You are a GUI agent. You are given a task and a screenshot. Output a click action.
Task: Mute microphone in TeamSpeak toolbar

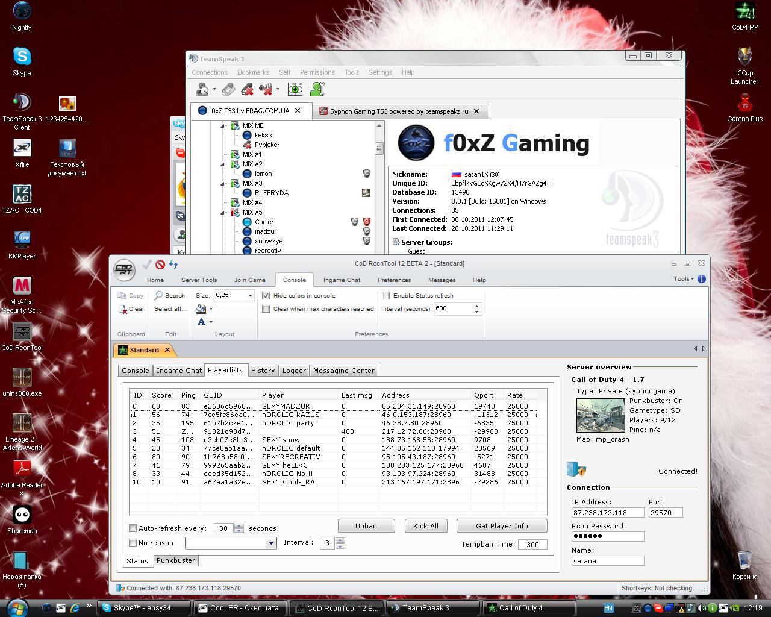(247, 89)
